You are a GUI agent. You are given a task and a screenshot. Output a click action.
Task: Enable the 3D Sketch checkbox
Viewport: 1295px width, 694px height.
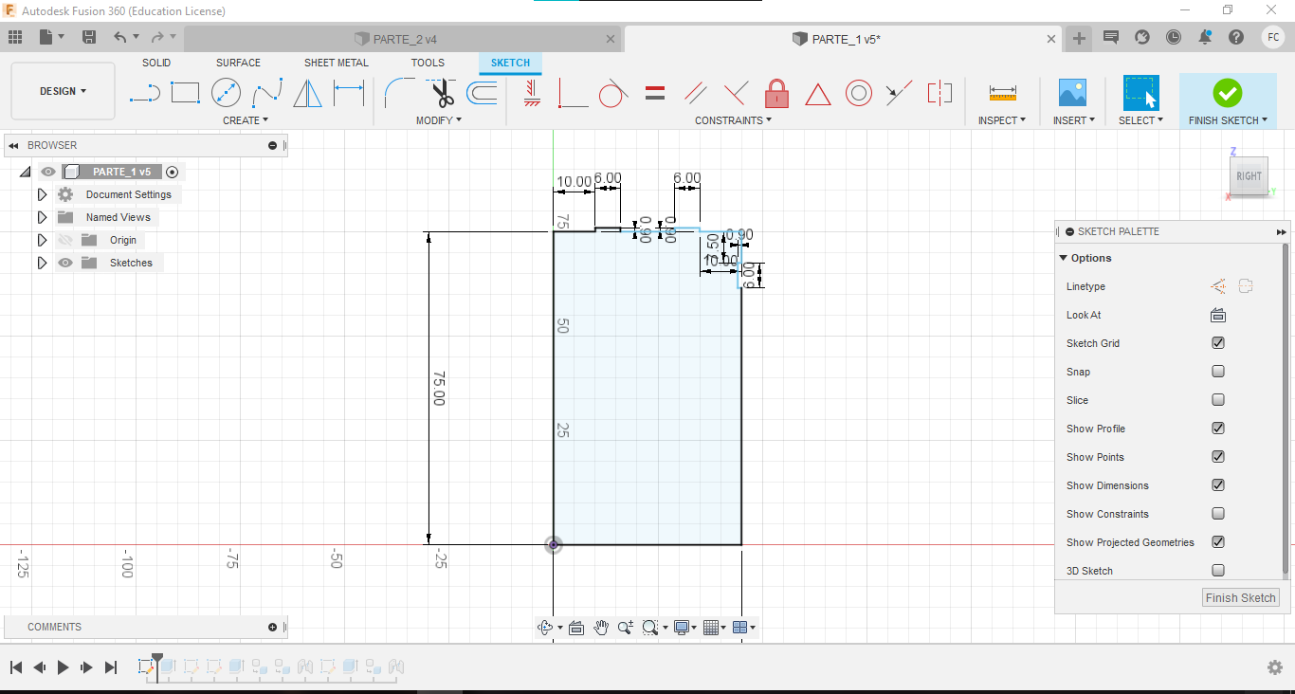pos(1218,571)
